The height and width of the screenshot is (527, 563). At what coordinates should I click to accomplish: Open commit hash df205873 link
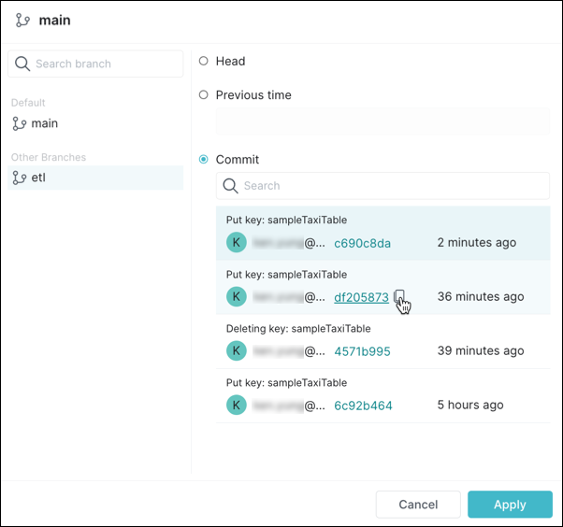[x=361, y=297]
